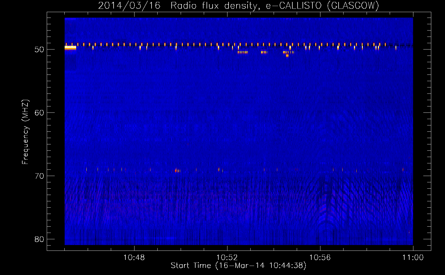Click the "Start Time (16-Mar-14 10:44:38)" label
Image resolution: width=445 pixels, height=275 pixels.
[x=238, y=266]
